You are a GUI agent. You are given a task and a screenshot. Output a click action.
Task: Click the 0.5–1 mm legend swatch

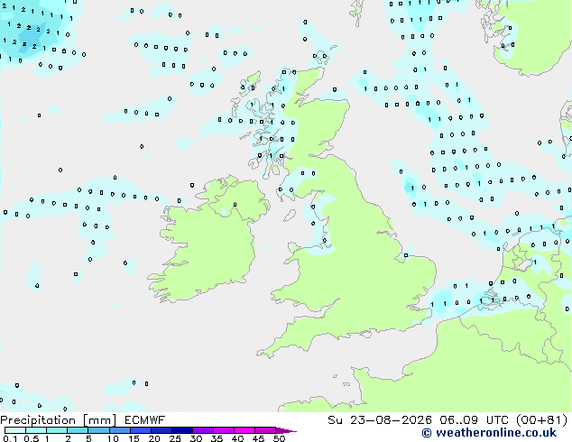tap(36, 430)
